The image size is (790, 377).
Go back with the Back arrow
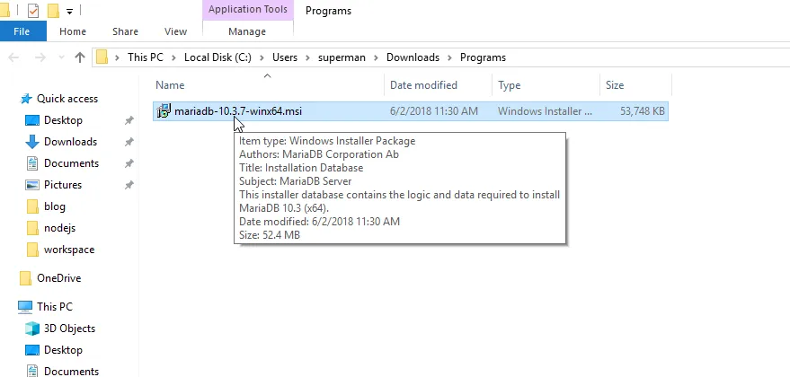13,57
